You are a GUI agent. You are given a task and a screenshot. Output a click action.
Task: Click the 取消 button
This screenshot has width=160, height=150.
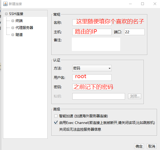click(x=152, y=146)
